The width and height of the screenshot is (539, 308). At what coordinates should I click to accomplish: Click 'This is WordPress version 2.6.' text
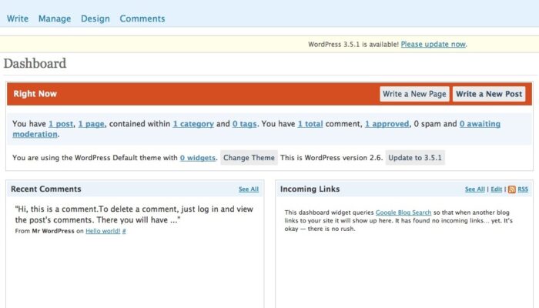(x=331, y=158)
